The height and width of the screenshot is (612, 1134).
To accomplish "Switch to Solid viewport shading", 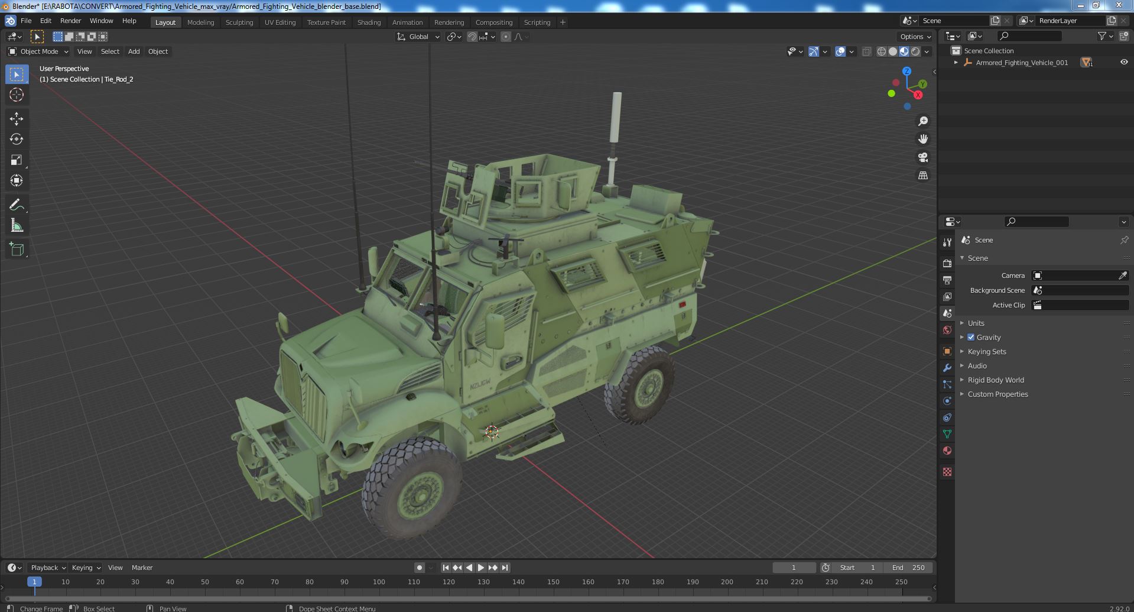I will pyautogui.click(x=893, y=51).
